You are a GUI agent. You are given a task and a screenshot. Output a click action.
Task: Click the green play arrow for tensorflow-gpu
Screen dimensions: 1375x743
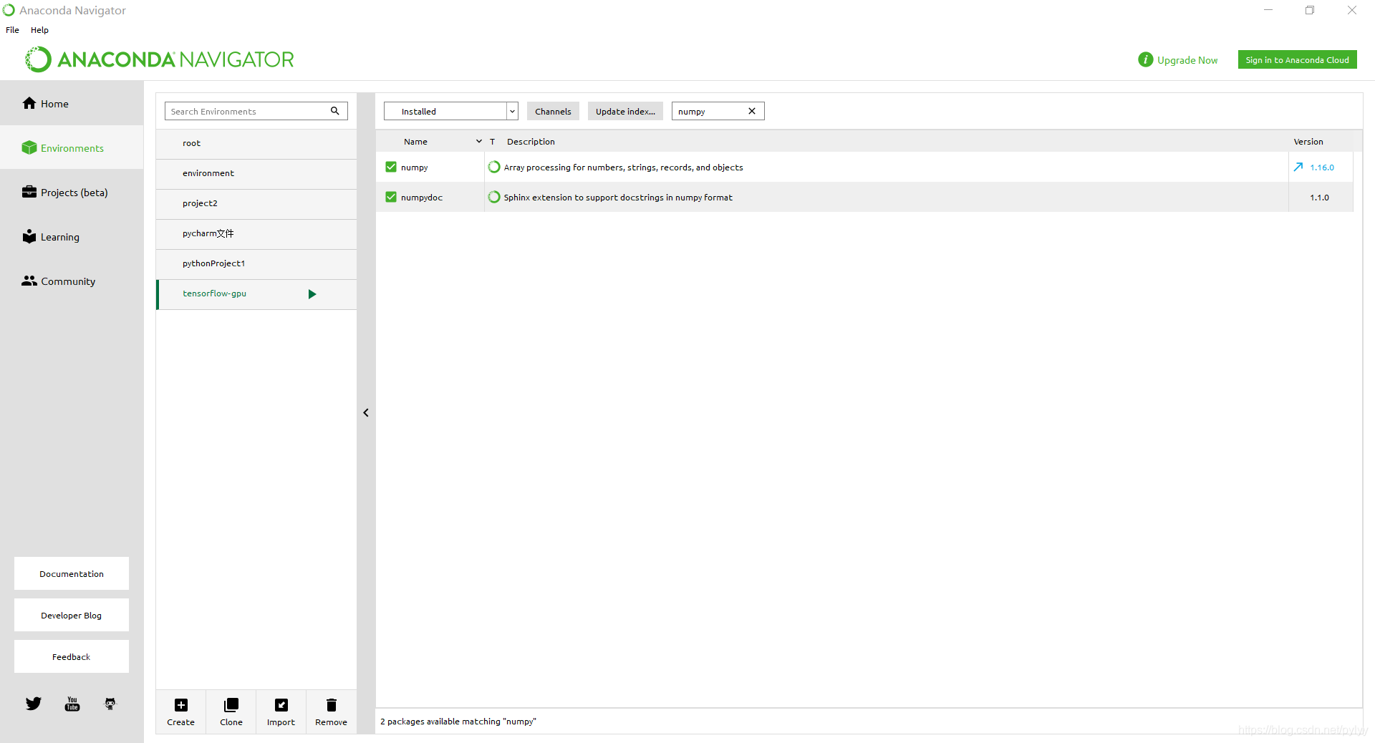[x=312, y=294]
